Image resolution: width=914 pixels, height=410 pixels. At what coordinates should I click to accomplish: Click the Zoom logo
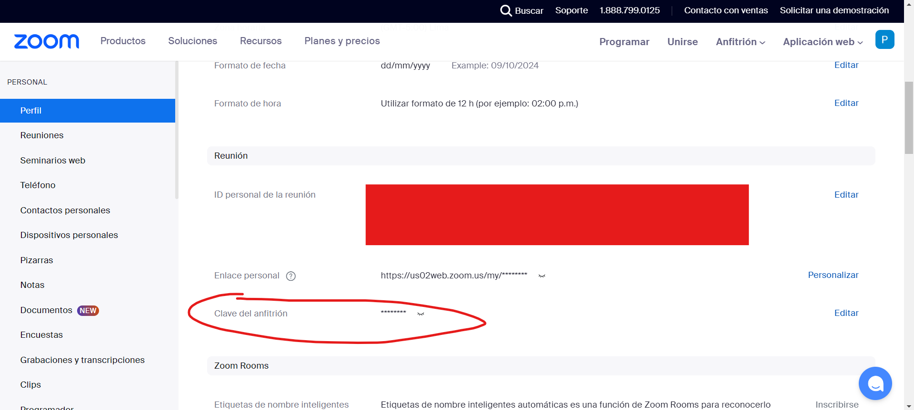(x=47, y=41)
